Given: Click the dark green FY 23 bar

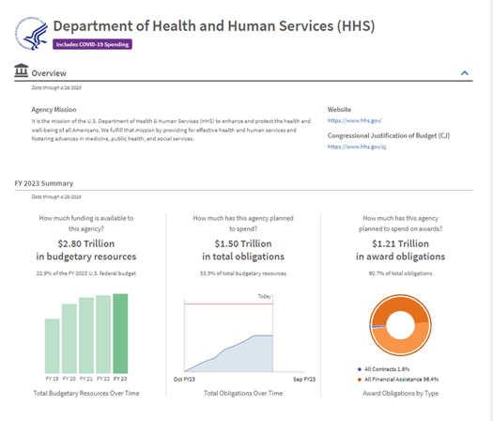Looking at the screenshot, I should (x=120, y=334).
